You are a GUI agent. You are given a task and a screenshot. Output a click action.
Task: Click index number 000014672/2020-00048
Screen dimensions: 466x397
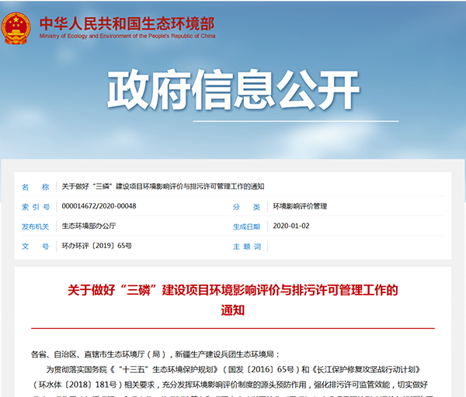tap(99, 207)
